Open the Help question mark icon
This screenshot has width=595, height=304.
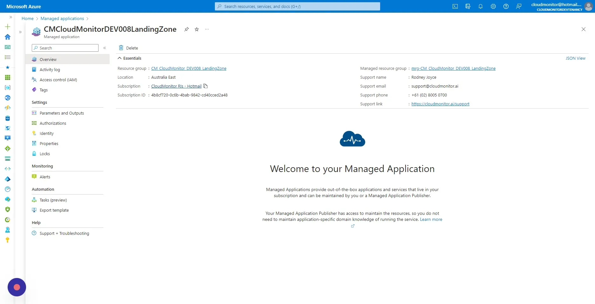(506, 6)
